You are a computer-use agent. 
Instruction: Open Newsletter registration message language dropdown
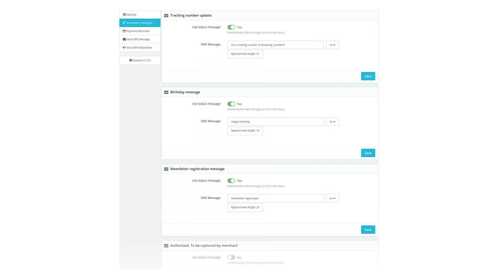point(332,198)
